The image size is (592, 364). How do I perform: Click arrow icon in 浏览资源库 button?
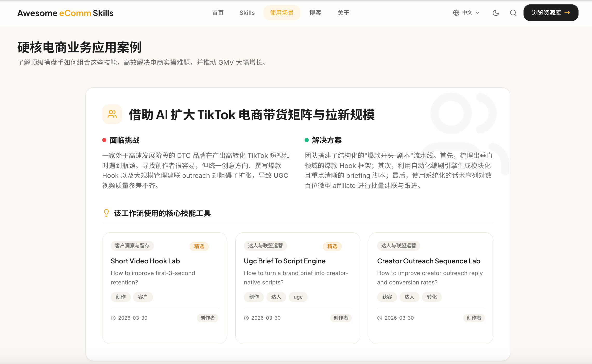(567, 12)
